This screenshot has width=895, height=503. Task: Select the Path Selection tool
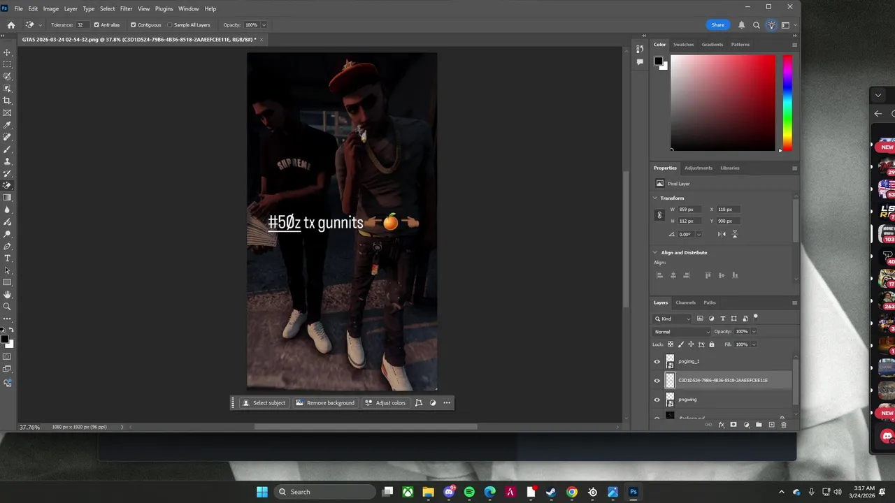8,270
